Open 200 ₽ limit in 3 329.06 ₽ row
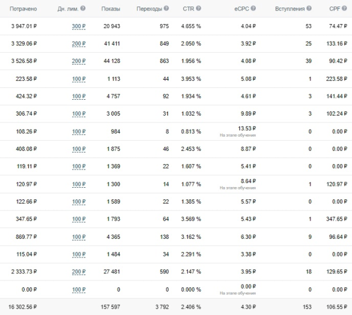 click(x=79, y=43)
